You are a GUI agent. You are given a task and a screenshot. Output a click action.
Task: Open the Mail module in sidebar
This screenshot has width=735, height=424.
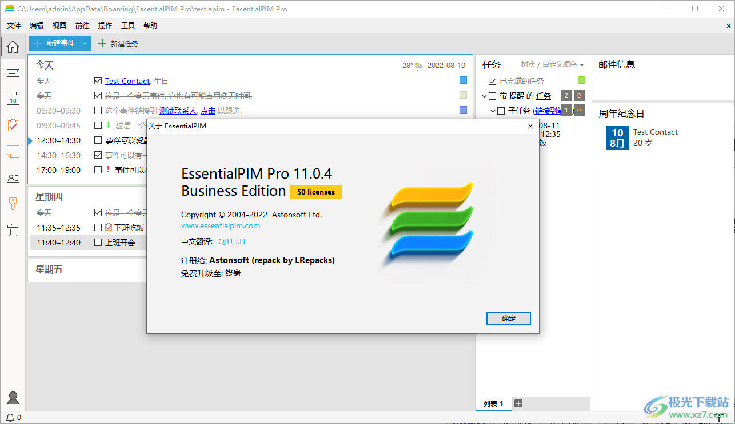[13, 73]
